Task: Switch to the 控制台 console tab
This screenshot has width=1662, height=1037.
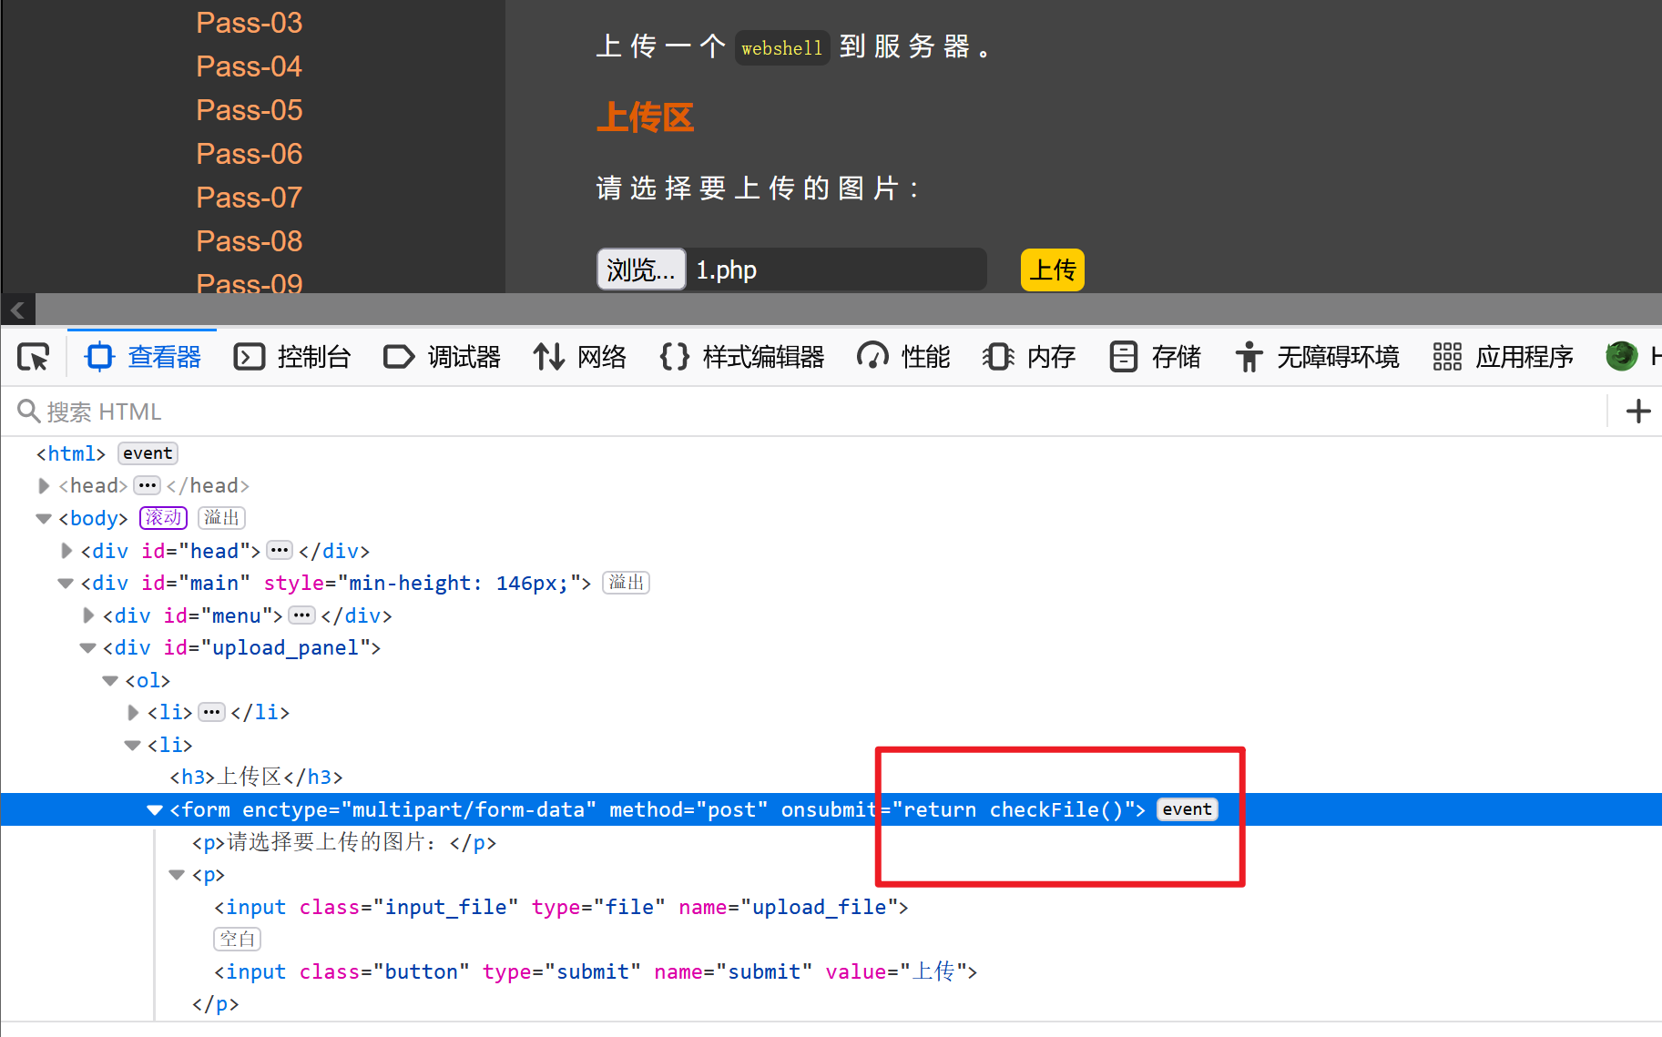Action: point(292,357)
